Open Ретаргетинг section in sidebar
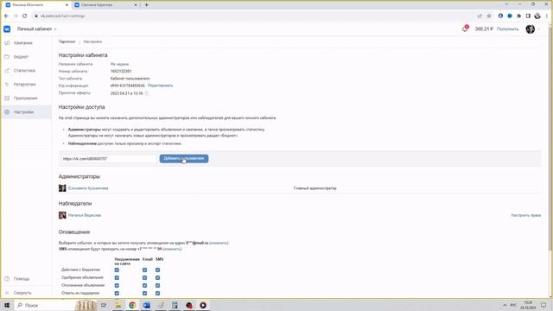 pyautogui.click(x=25, y=85)
